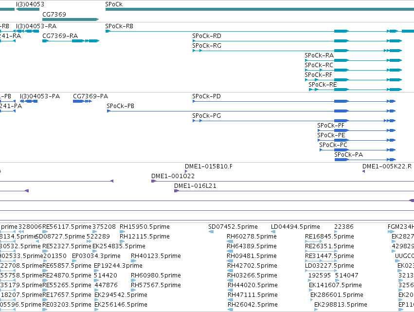The height and width of the screenshot is (312, 414).
Task: Click the EK141607.5prime EST label
Action: click(x=335, y=285)
